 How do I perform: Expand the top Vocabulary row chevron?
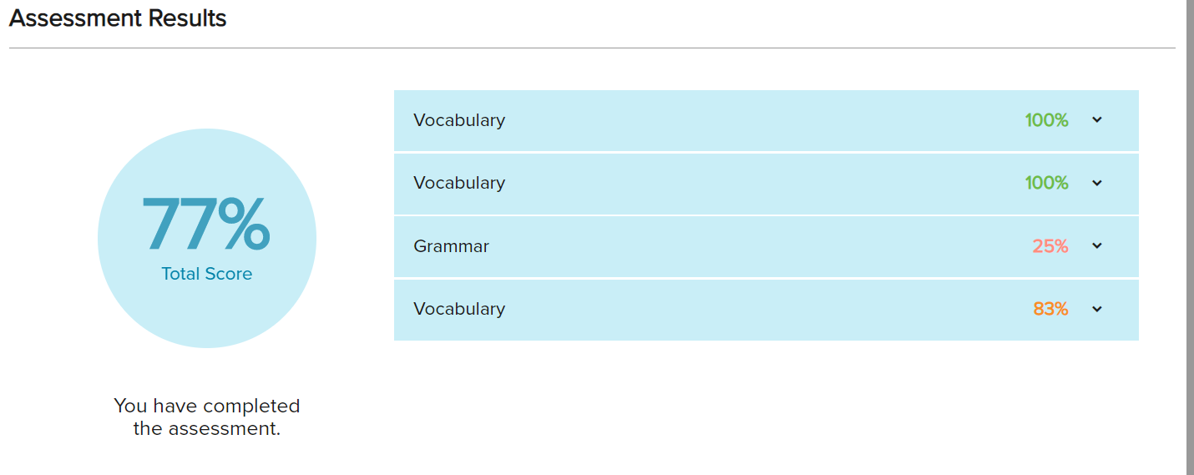tap(1097, 120)
